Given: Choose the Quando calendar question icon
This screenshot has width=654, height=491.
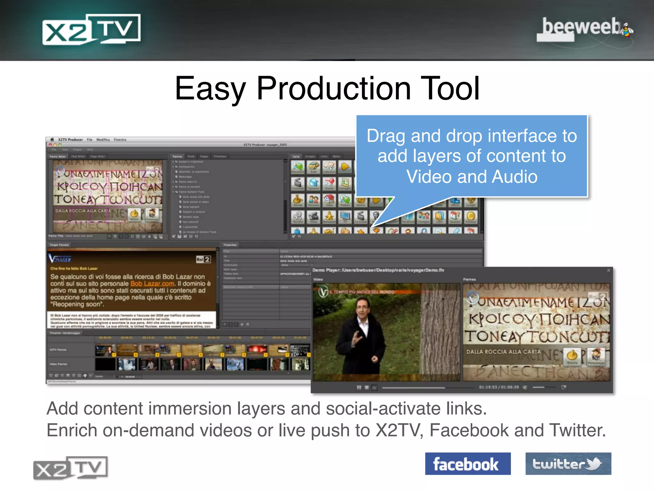Looking at the screenshot, I should click(455, 217).
